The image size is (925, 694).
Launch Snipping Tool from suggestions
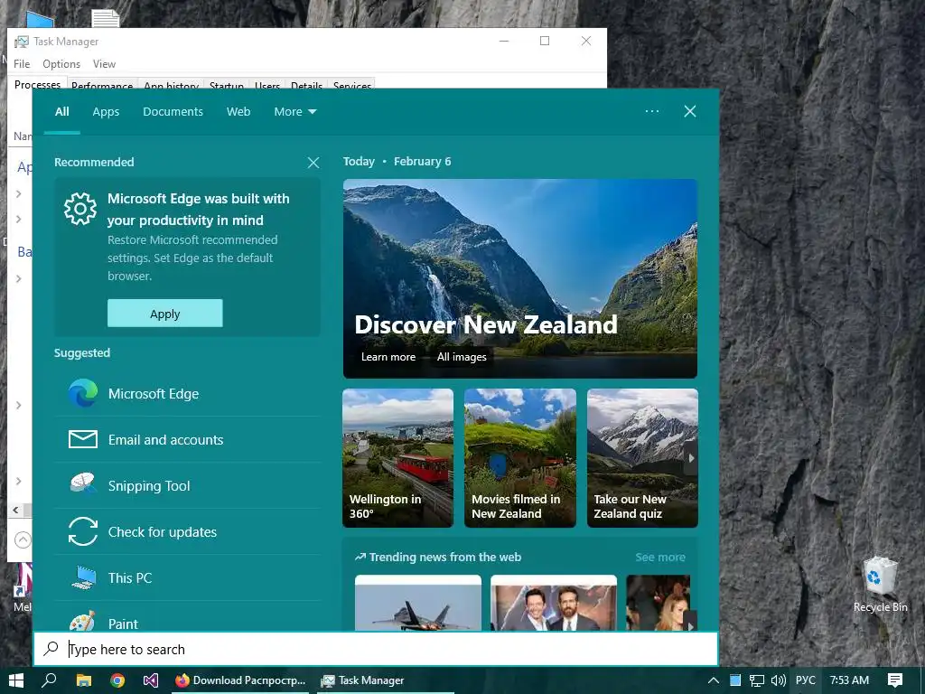click(x=188, y=485)
